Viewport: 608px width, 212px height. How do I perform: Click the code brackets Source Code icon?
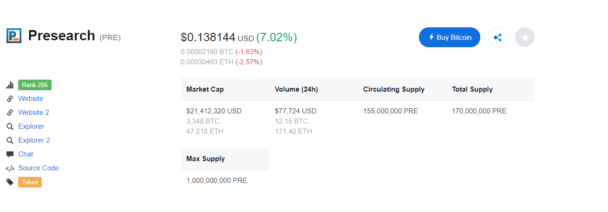10,168
